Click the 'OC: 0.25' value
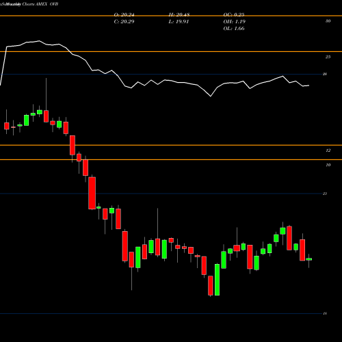 tap(234, 15)
